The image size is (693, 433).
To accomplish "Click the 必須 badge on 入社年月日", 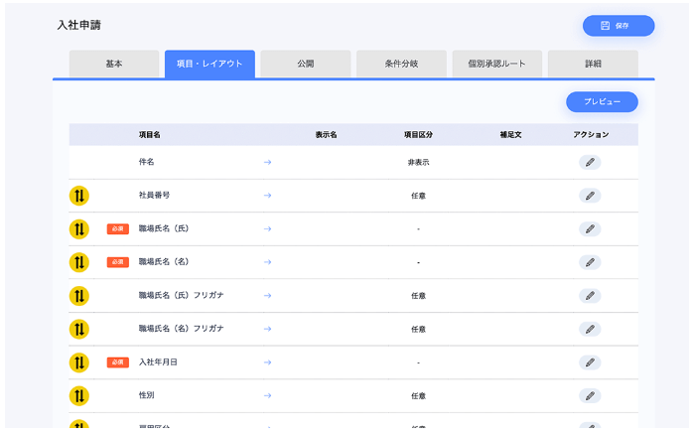I will [117, 362].
